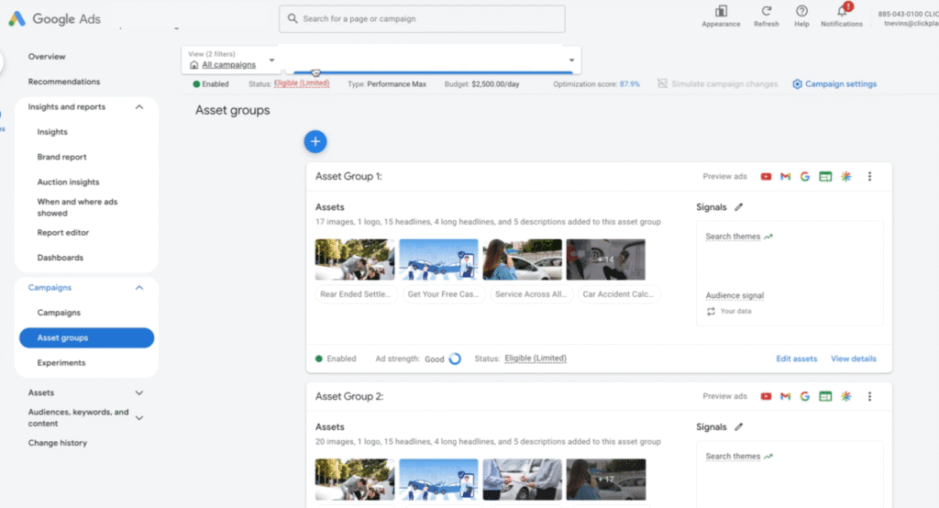Screen dimensions: 939x508
Task: Click the Appearance icon
Action: pyautogui.click(x=721, y=11)
